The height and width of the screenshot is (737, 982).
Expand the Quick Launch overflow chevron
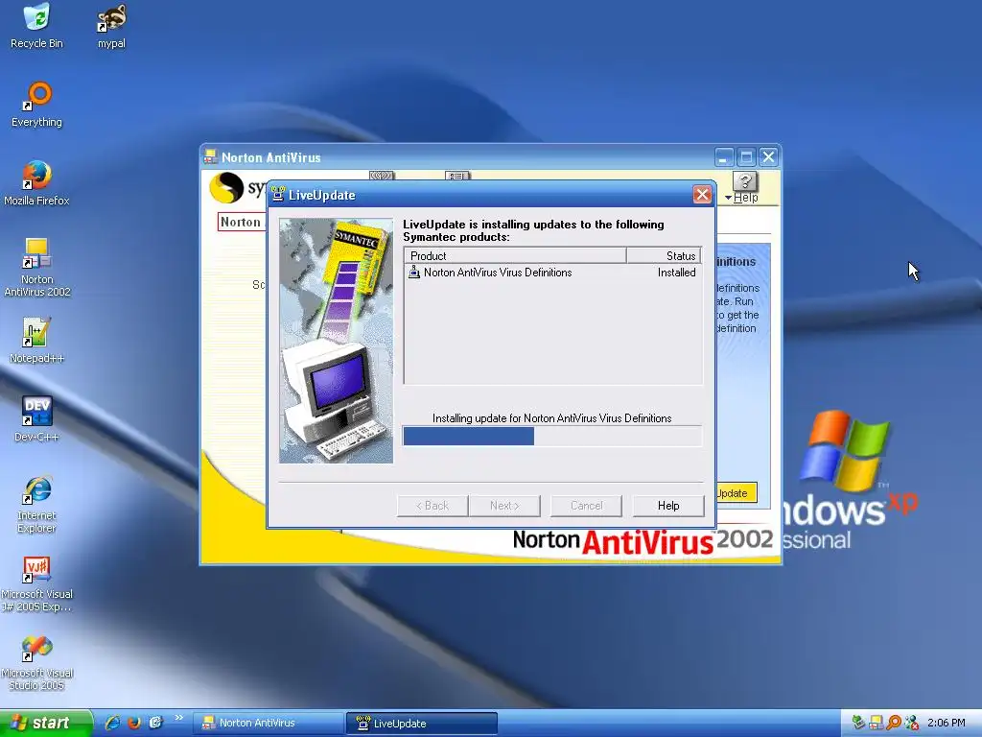coord(179,718)
